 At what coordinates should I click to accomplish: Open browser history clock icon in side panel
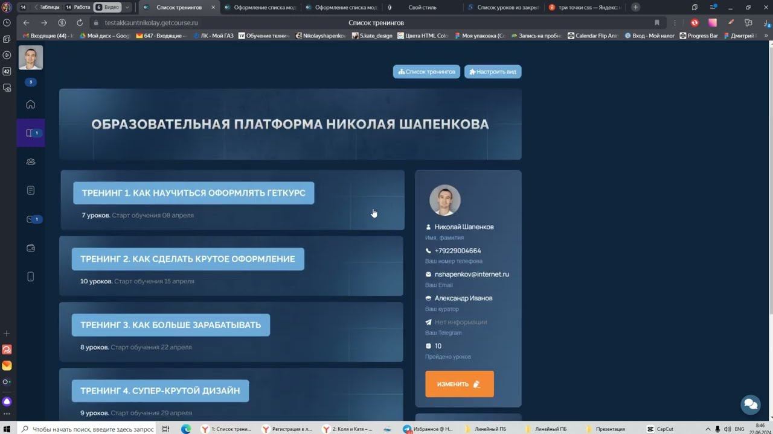7,22
